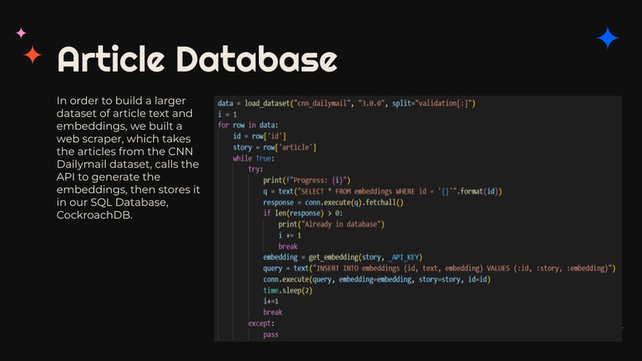Click the 'story = row['article']' line

coord(274,147)
